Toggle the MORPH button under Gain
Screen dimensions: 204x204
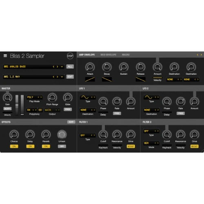[x=7, y=109]
